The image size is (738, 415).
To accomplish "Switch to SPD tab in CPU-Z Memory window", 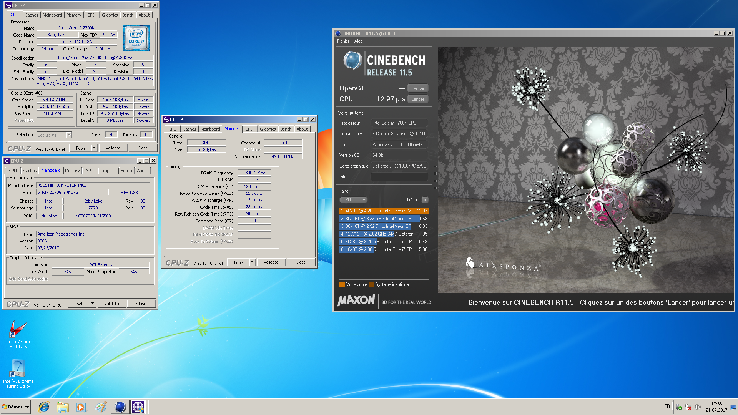I will (249, 129).
